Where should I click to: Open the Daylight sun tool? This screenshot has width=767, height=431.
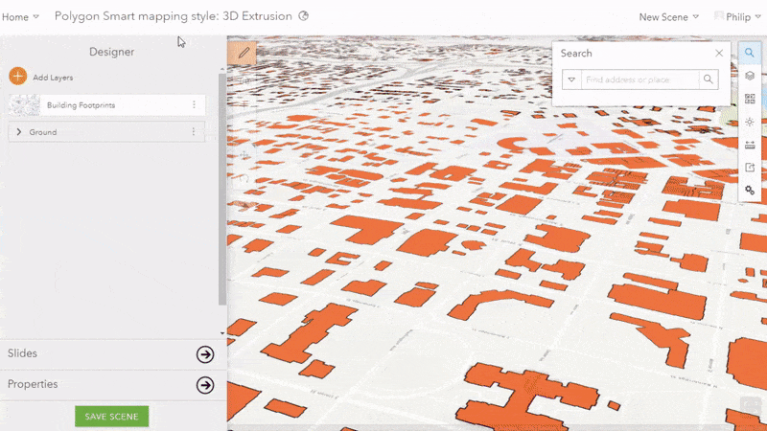point(750,122)
